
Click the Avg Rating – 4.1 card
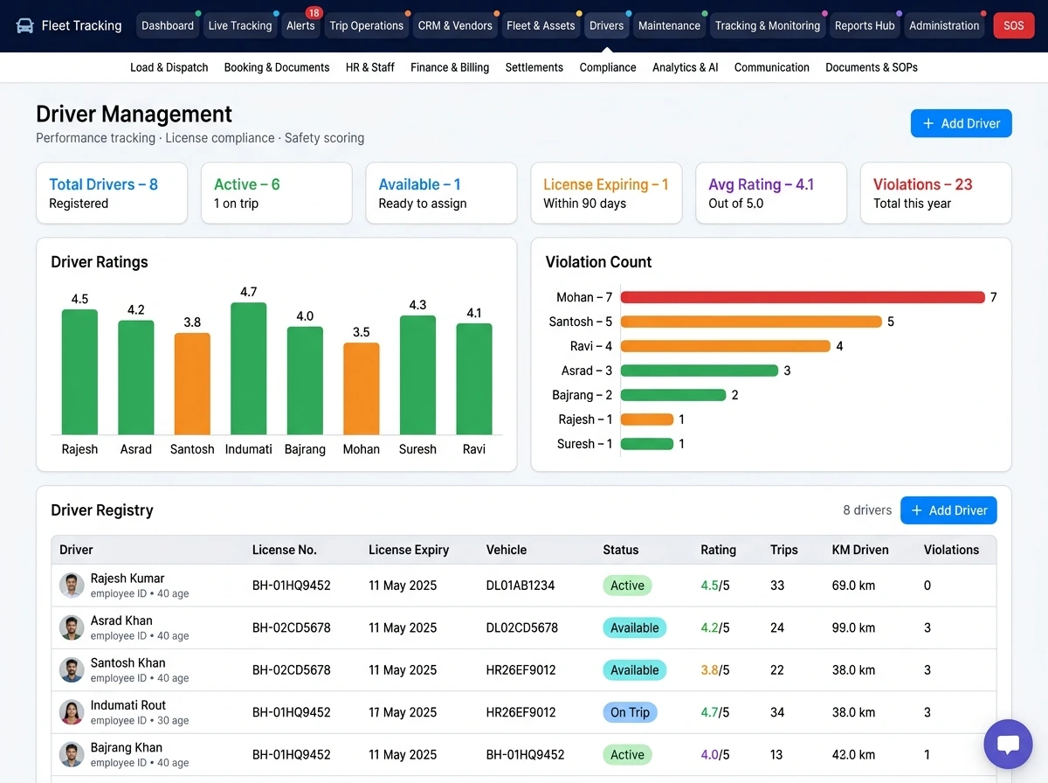pos(771,193)
